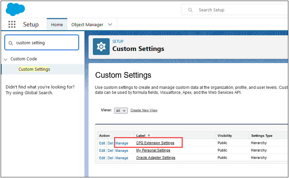The height and width of the screenshot is (178, 289).
Task: Collapse the Custom Code section
Action: click(5, 59)
